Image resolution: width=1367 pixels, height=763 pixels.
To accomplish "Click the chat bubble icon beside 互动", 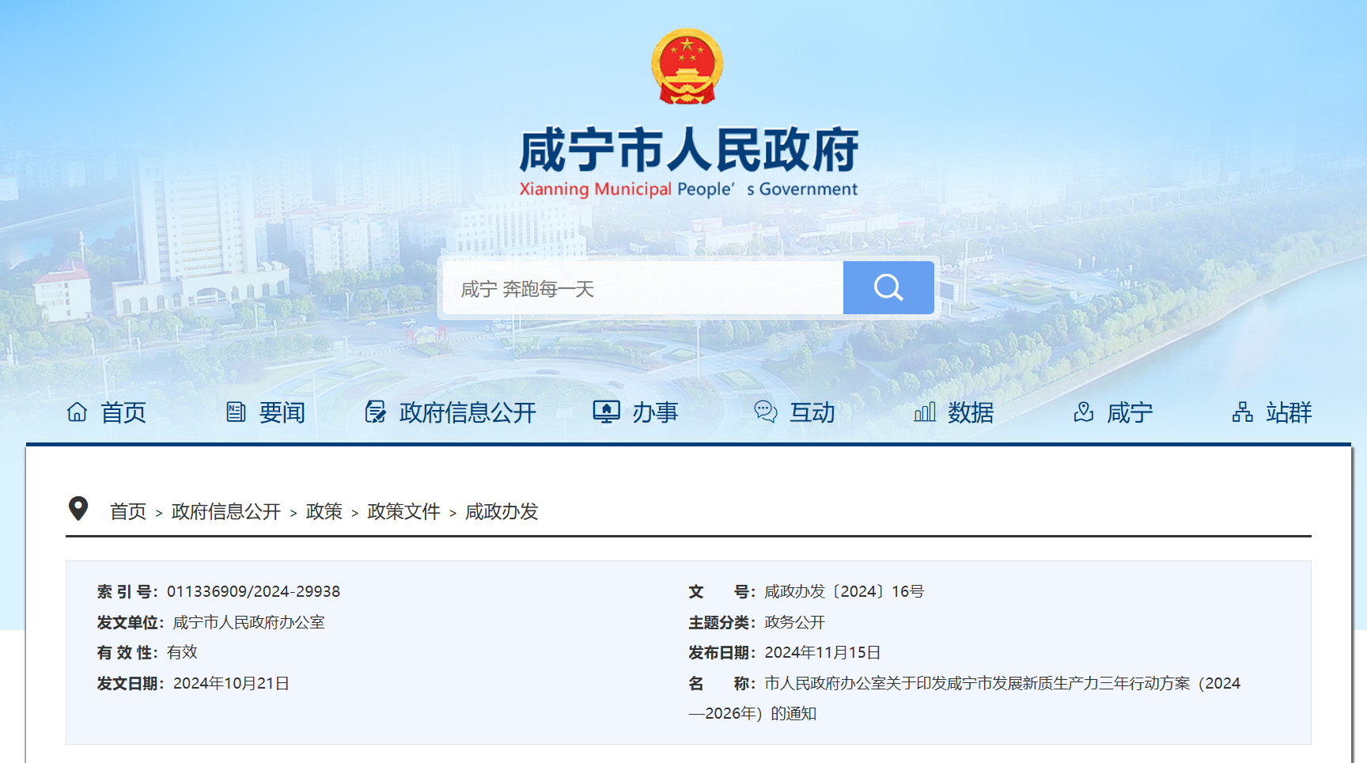I will click(x=765, y=412).
